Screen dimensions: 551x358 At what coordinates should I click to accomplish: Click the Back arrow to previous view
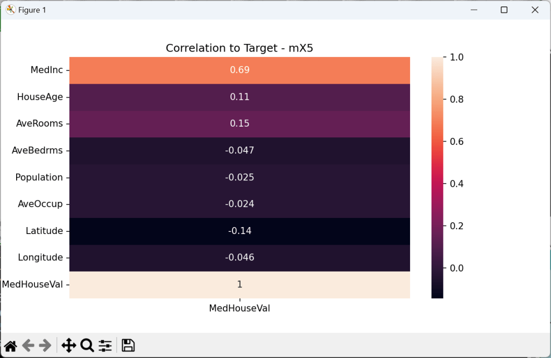[28, 345]
